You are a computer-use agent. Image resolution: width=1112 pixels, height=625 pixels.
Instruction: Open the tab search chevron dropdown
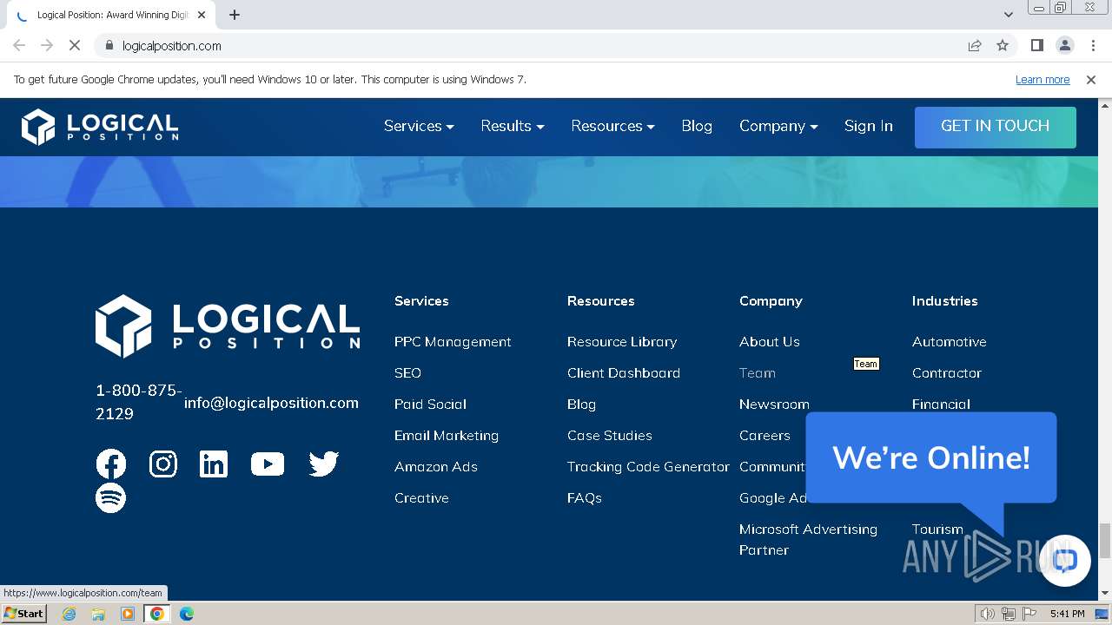click(1008, 14)
